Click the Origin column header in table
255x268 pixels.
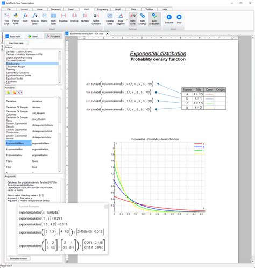(x=220, y=89)
